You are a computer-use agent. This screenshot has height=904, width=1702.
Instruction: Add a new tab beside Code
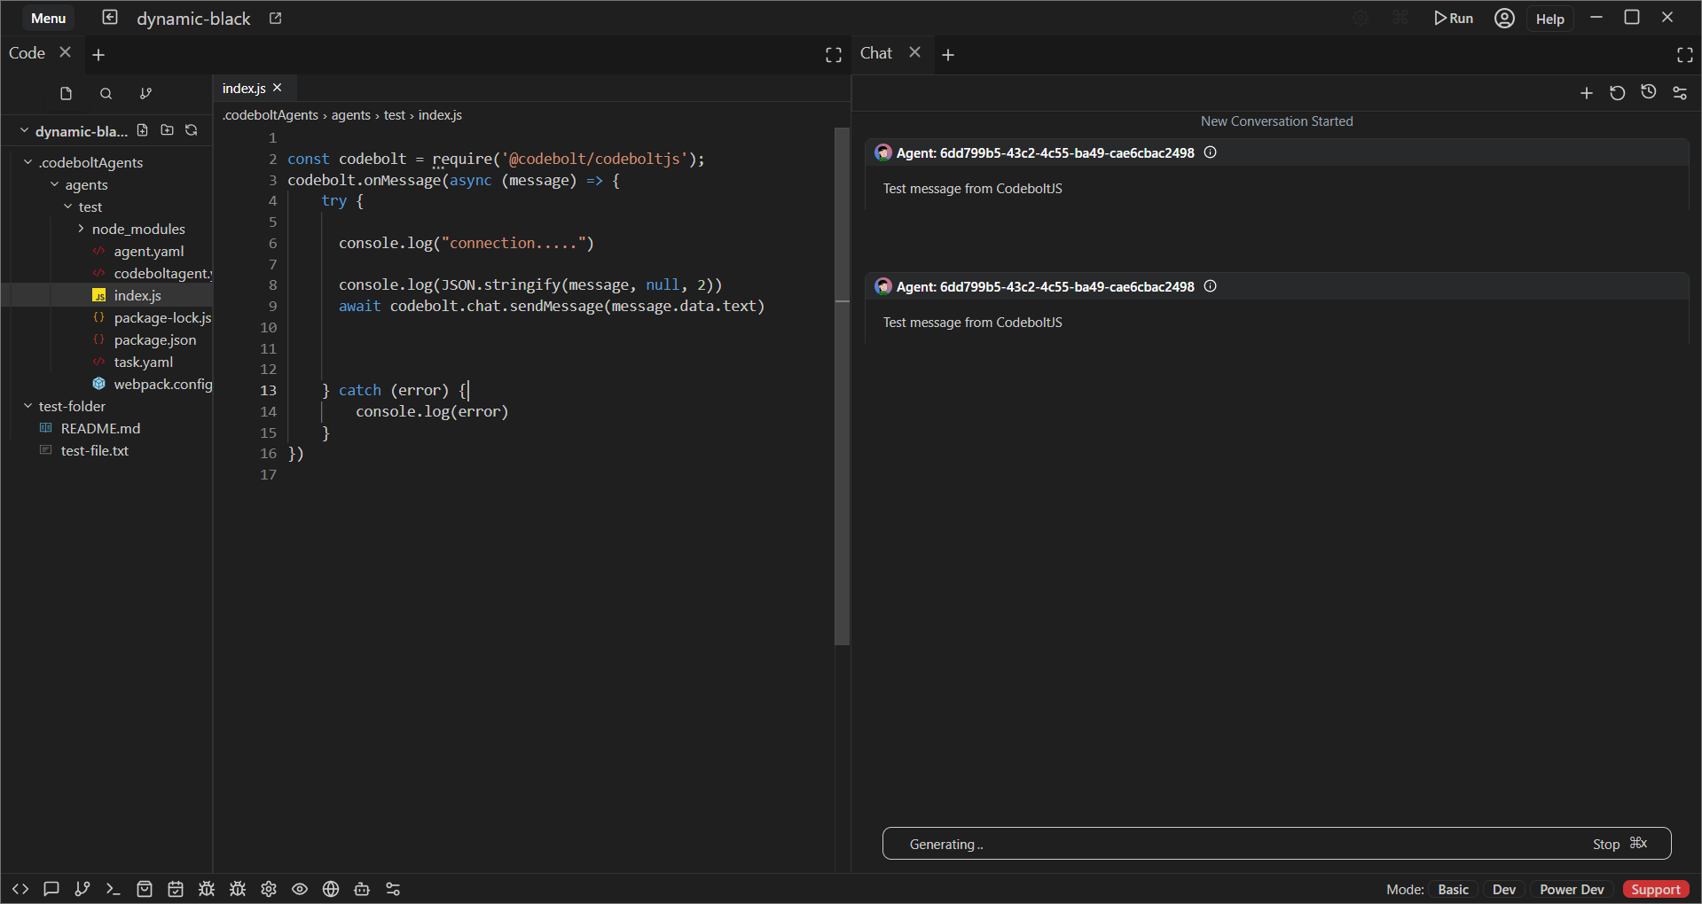tap(98, 55)
